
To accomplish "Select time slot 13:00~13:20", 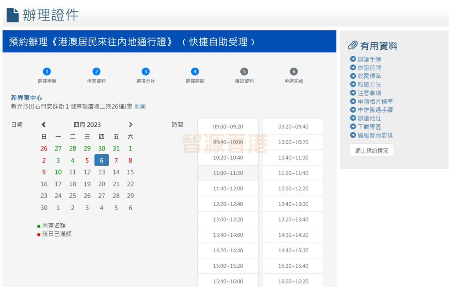I will pyautogui.click(x=228, y=220).
